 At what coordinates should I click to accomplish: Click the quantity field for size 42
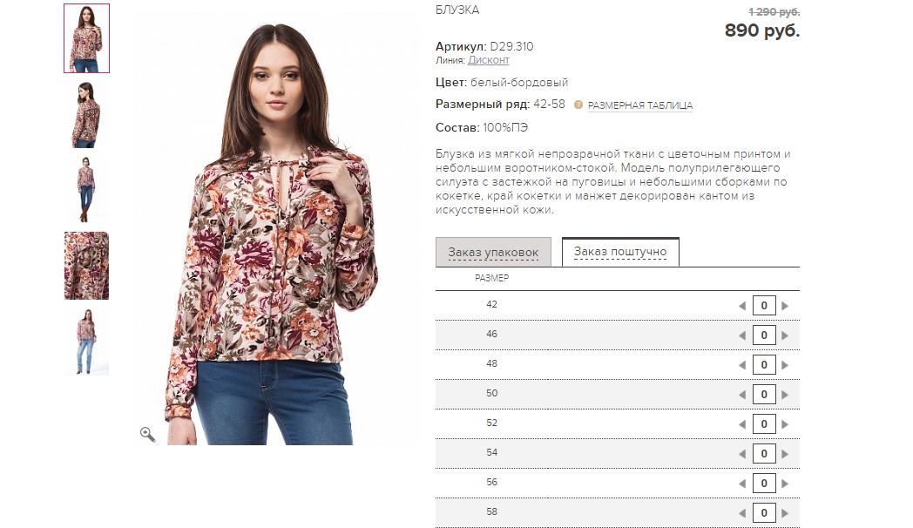[x=764, y=306]
